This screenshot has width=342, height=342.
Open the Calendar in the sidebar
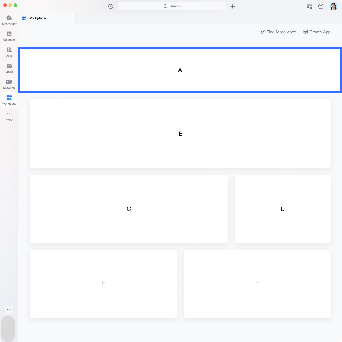[9, 36]
